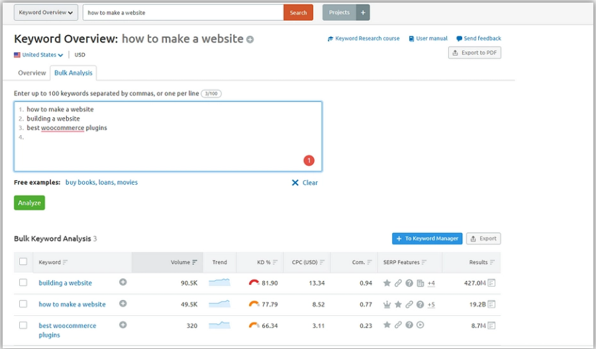Select the Bulk Analysis tab
596x349 pixels.
(x=74, y=73)
